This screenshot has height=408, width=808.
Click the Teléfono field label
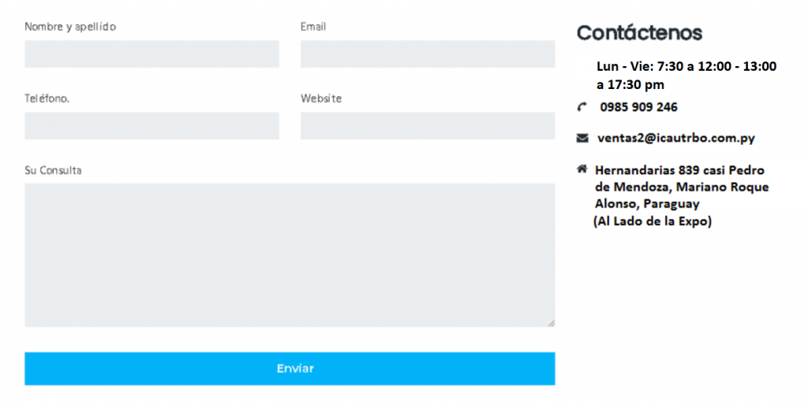point(47,98)
